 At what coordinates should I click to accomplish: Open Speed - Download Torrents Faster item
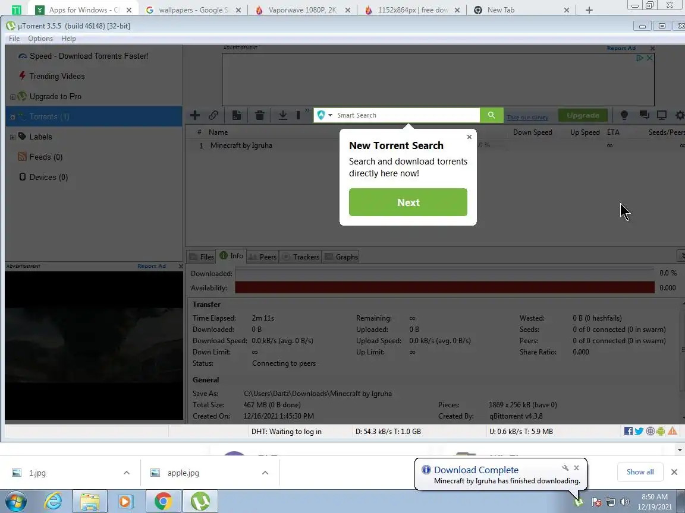89,56
